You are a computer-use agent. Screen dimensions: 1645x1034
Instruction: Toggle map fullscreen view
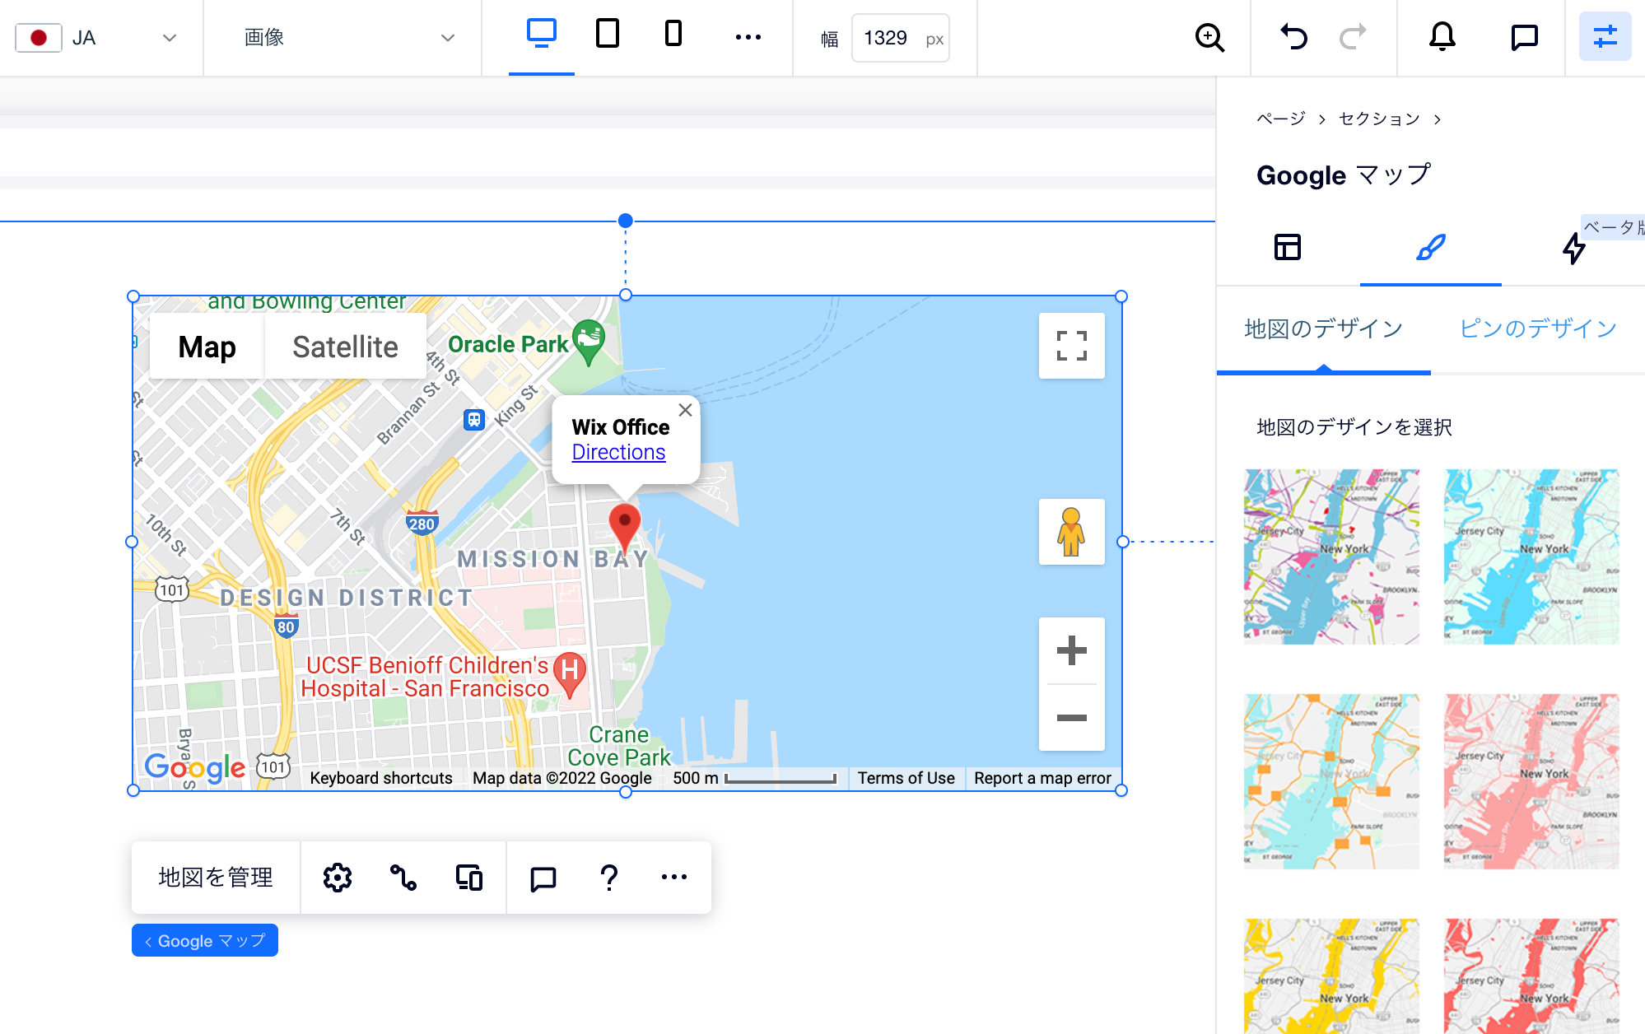(1071, 346)
